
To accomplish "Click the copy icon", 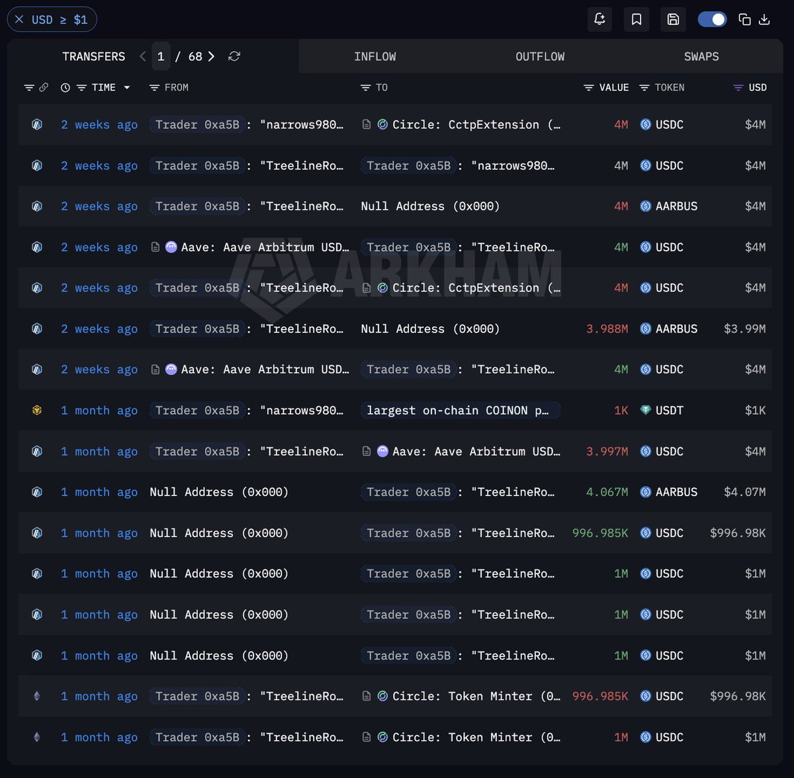I will (x=744, y=19).
